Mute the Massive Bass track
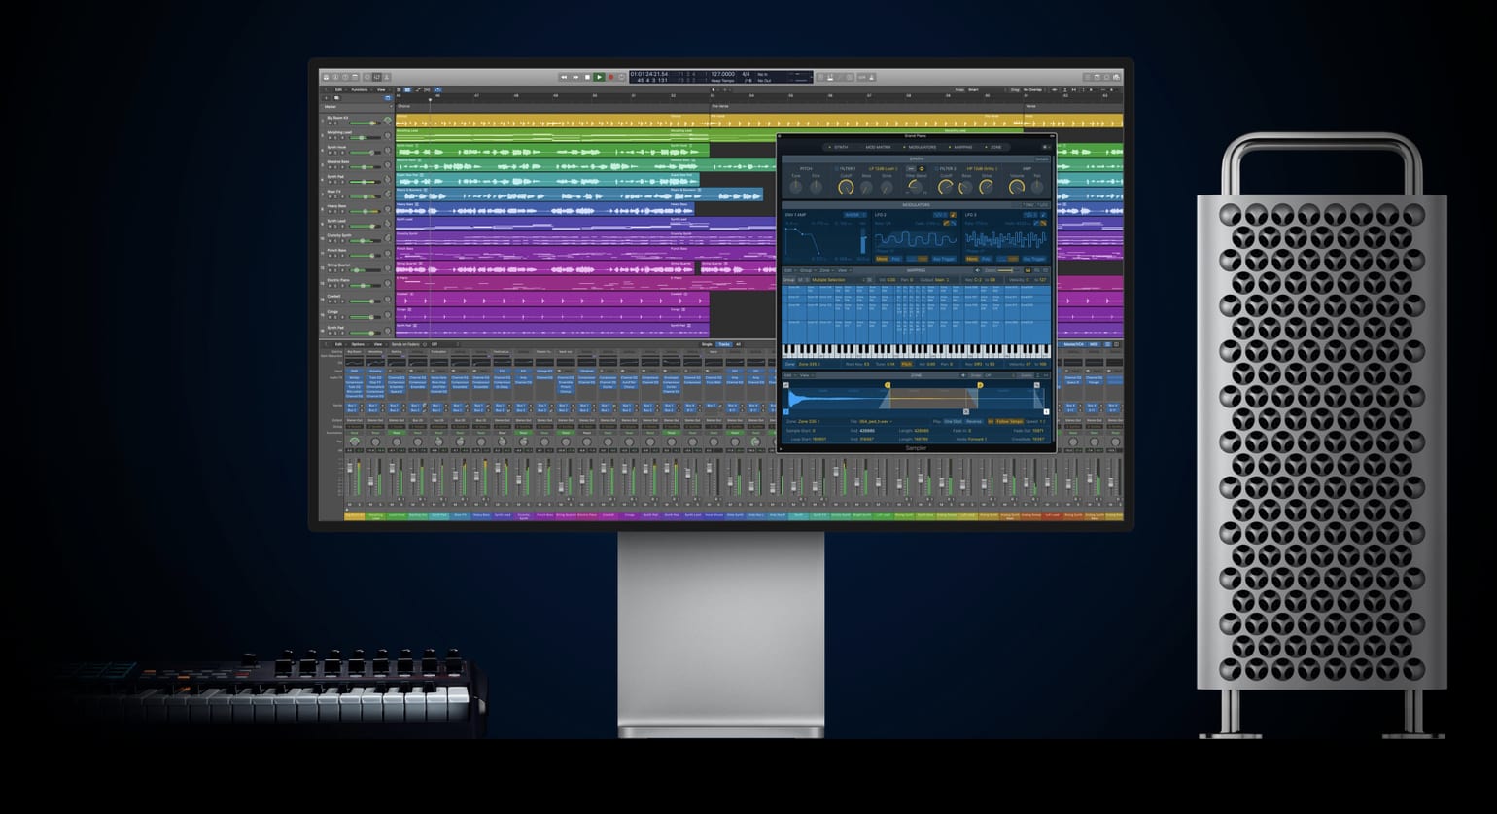The image size is (1497, 814). [x=330, y=167]
